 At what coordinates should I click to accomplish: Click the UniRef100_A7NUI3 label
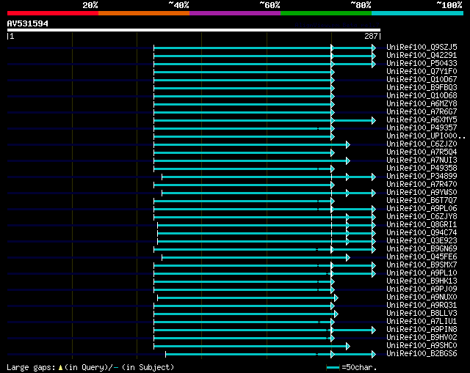click(422, 160)
